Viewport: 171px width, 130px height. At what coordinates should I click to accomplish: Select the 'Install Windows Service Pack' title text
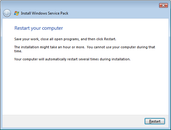45,13
